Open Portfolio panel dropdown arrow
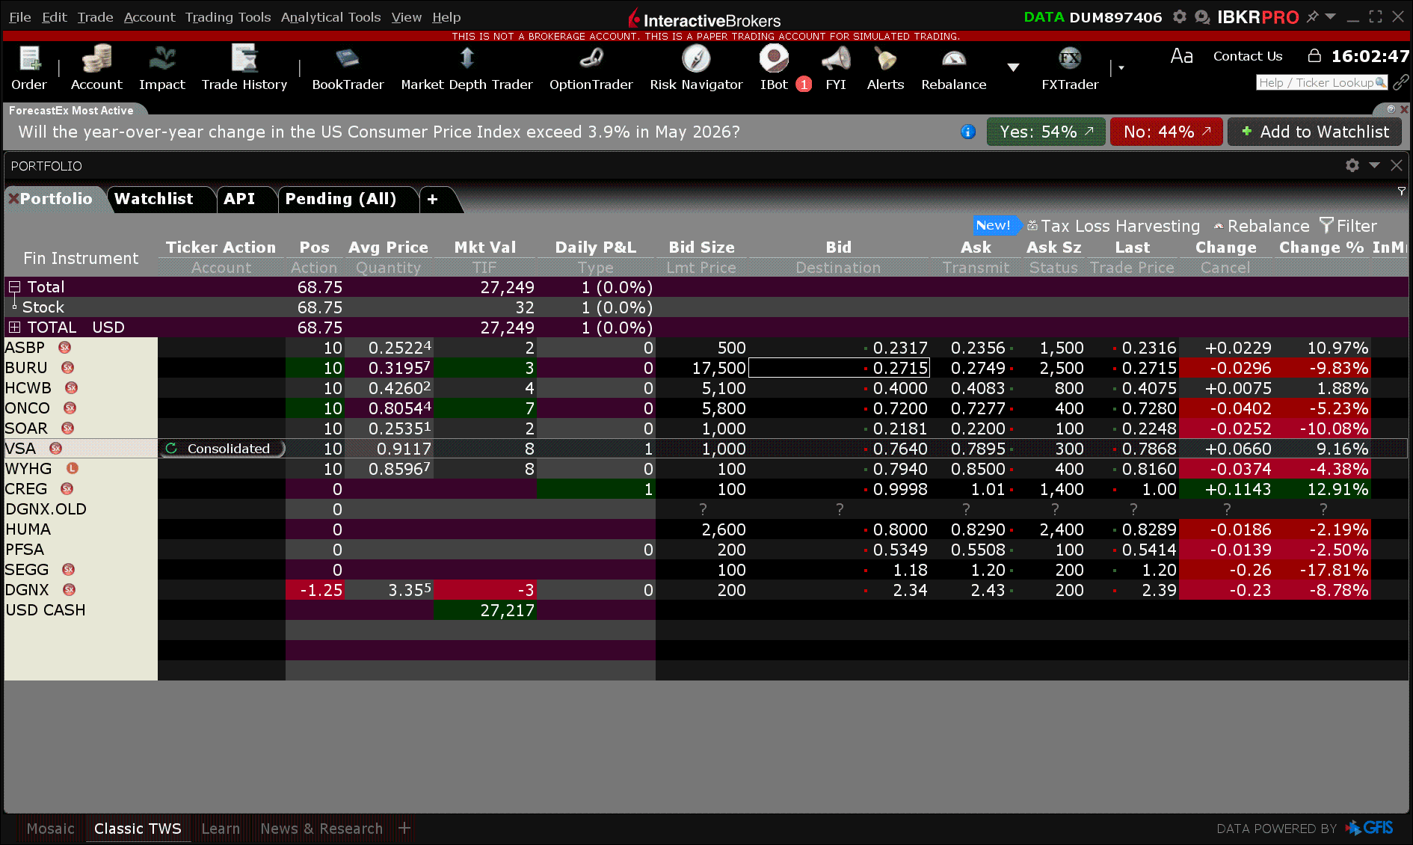 [x=1374, y=165]
